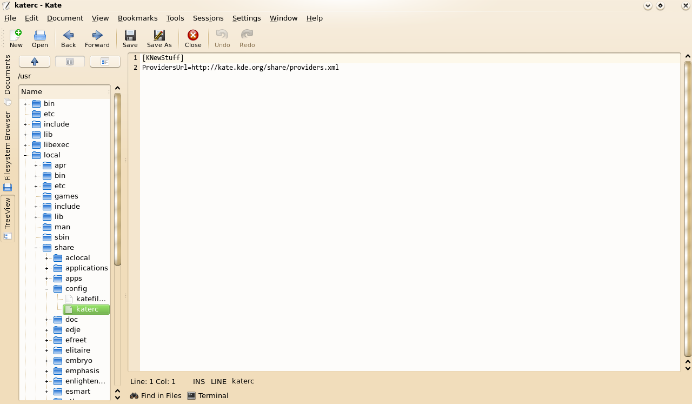This screenshot has width=692, height=404.
Task: Expand the top-level include folder
Action: point(25,124)
